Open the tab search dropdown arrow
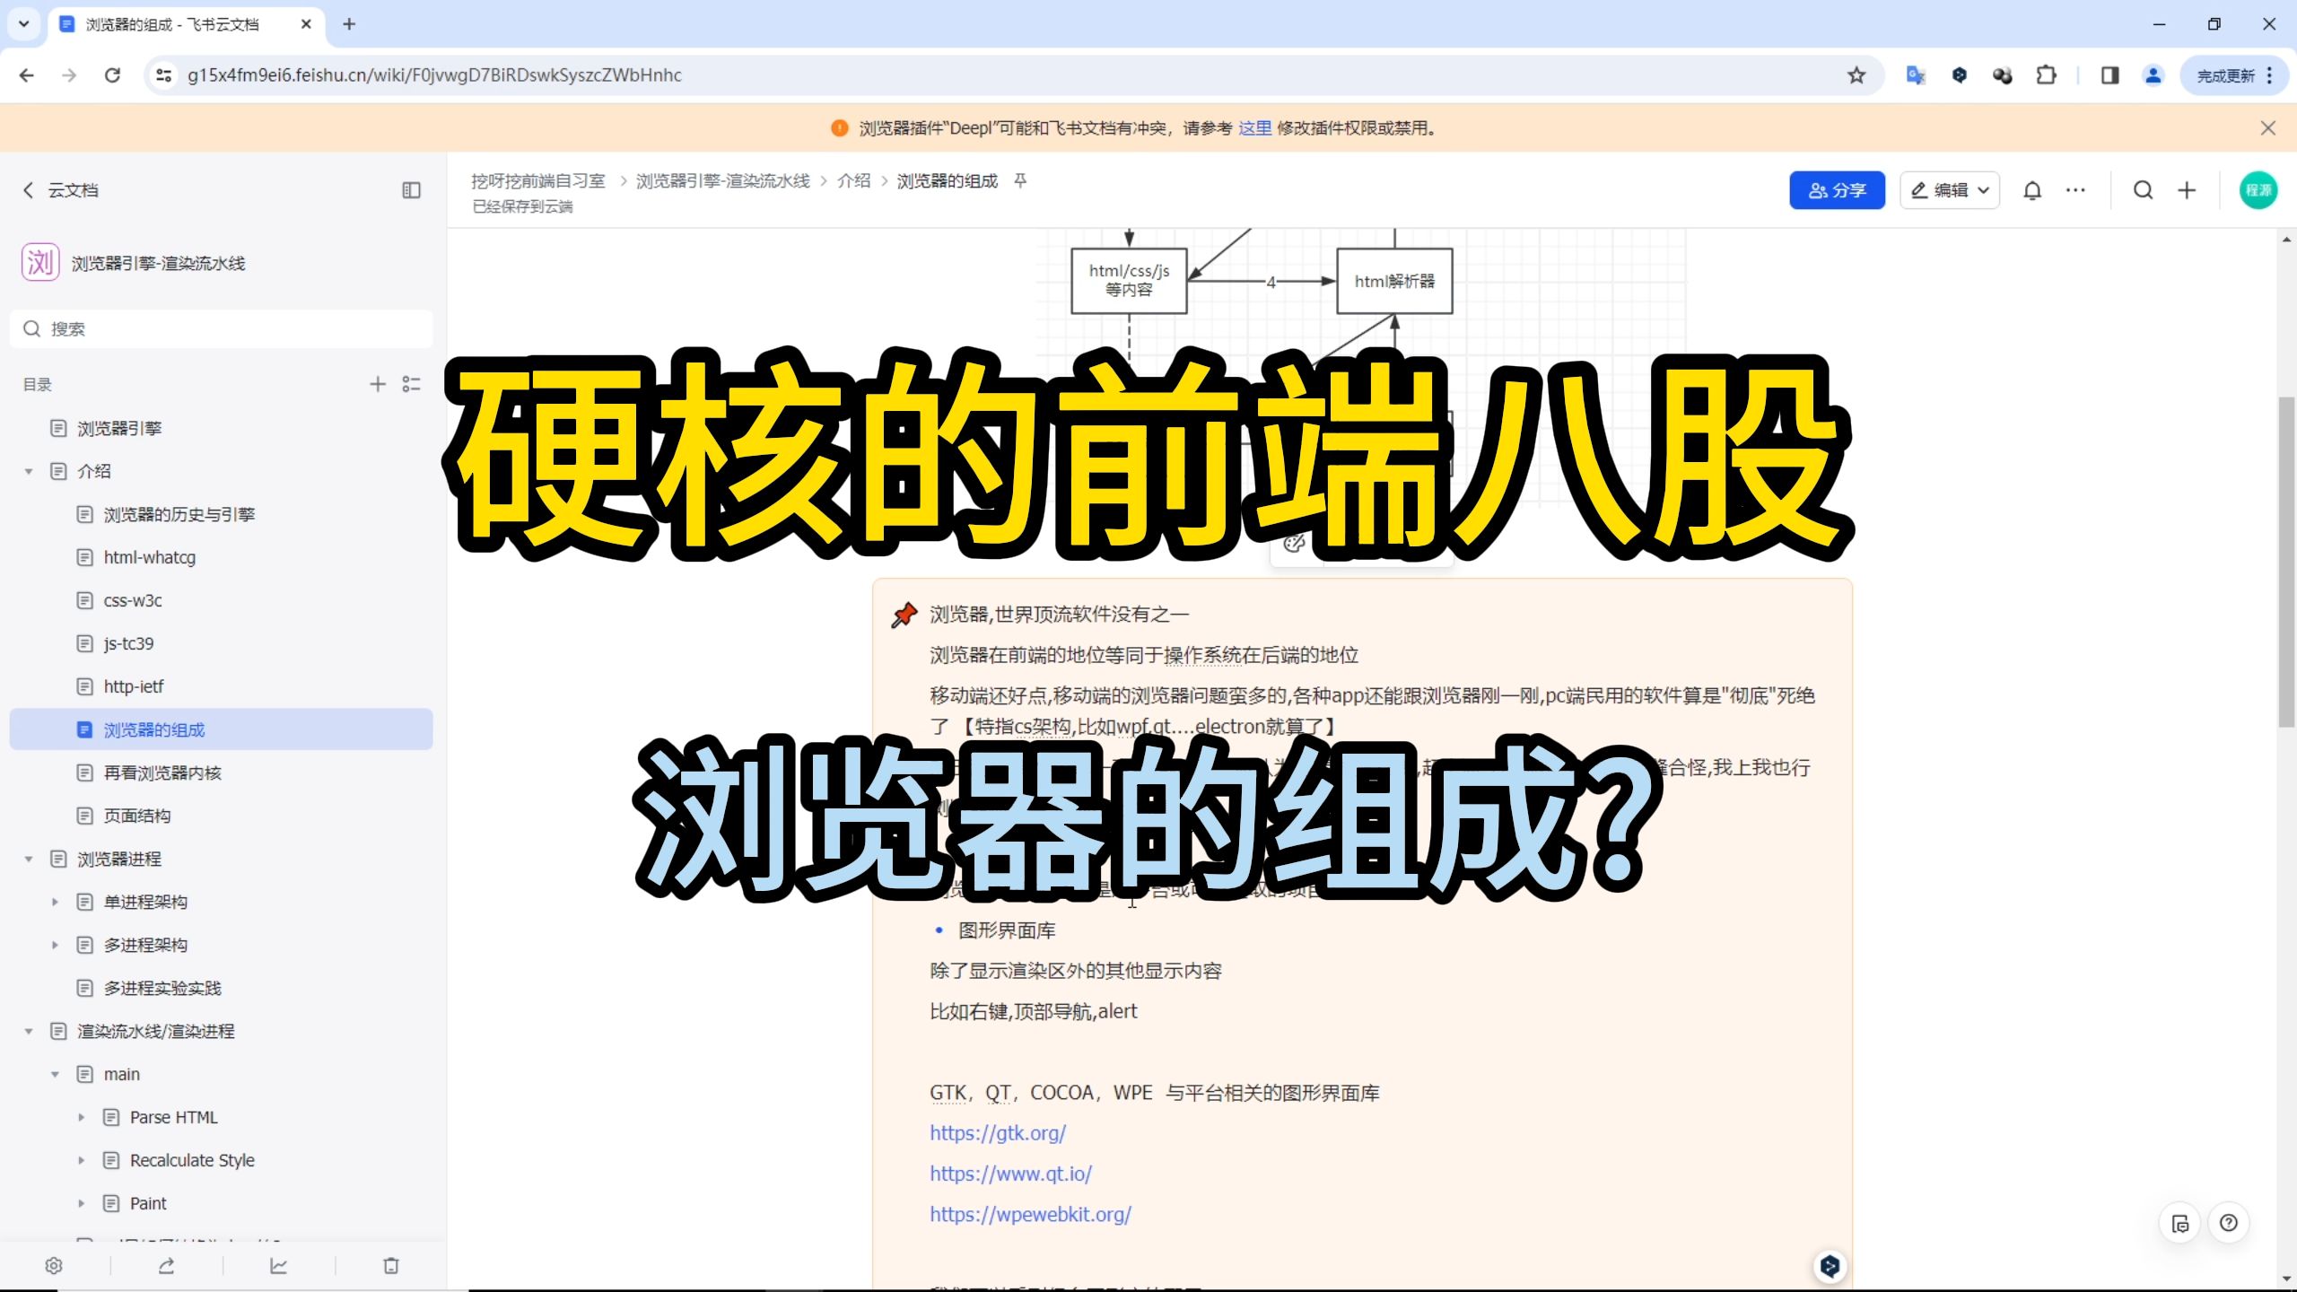 coord(24,24)
